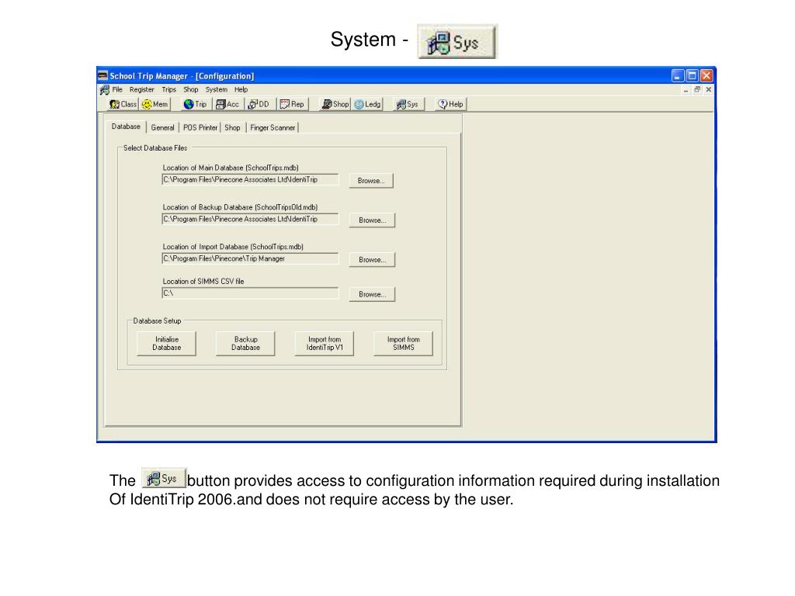Open the File menu

coord(117,90)
